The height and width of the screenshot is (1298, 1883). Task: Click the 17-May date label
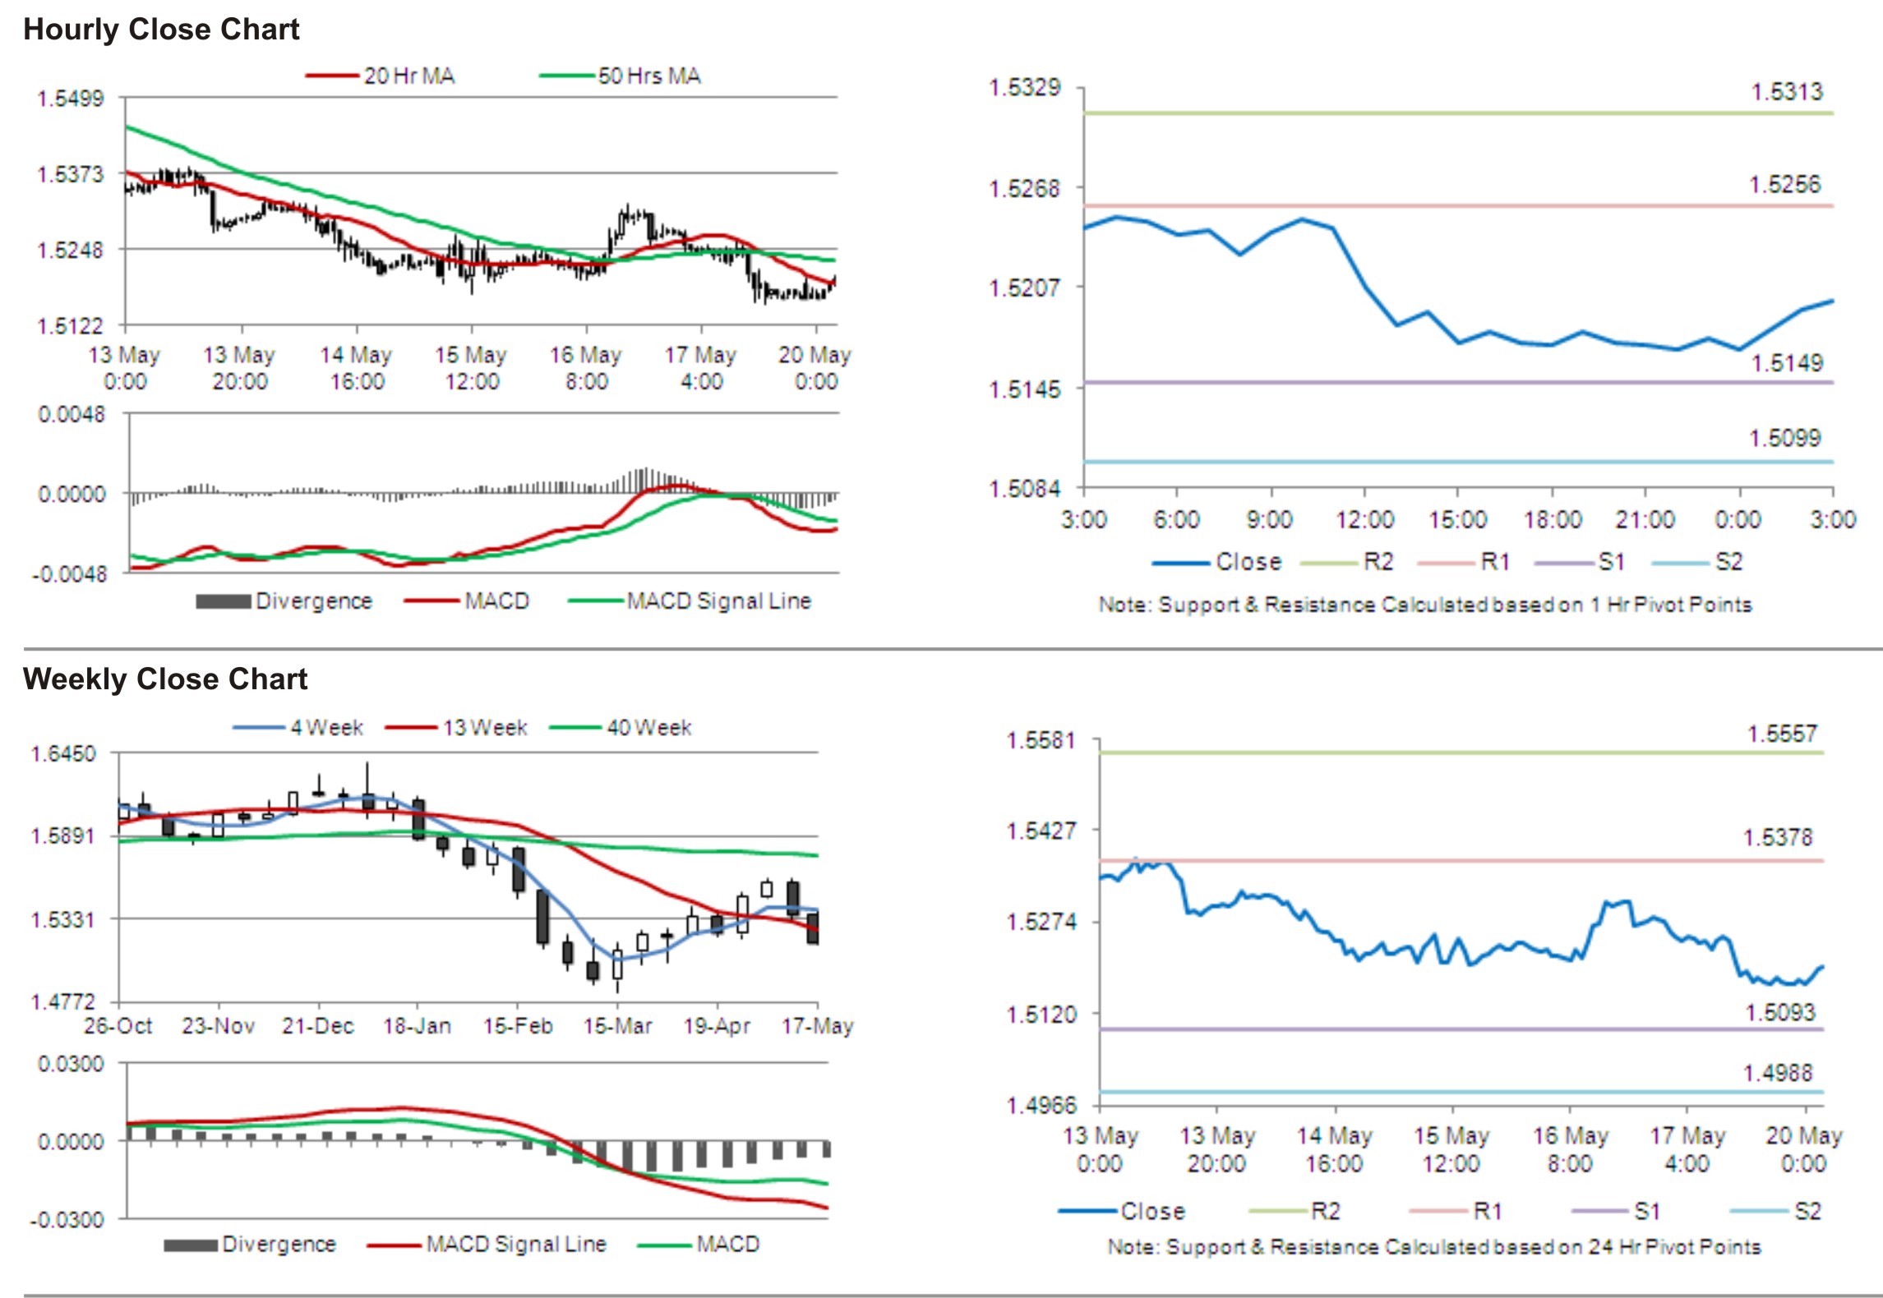818,1026
